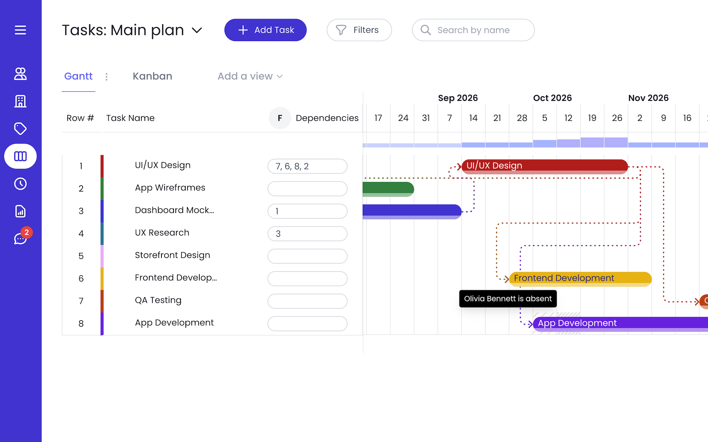Focus the Search by name field
Screen dimensions: 708x442
(473, 30)
